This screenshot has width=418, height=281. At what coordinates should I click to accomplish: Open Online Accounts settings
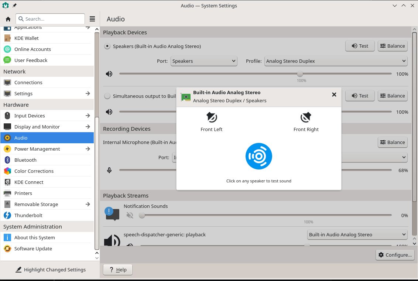pos(47,49)
